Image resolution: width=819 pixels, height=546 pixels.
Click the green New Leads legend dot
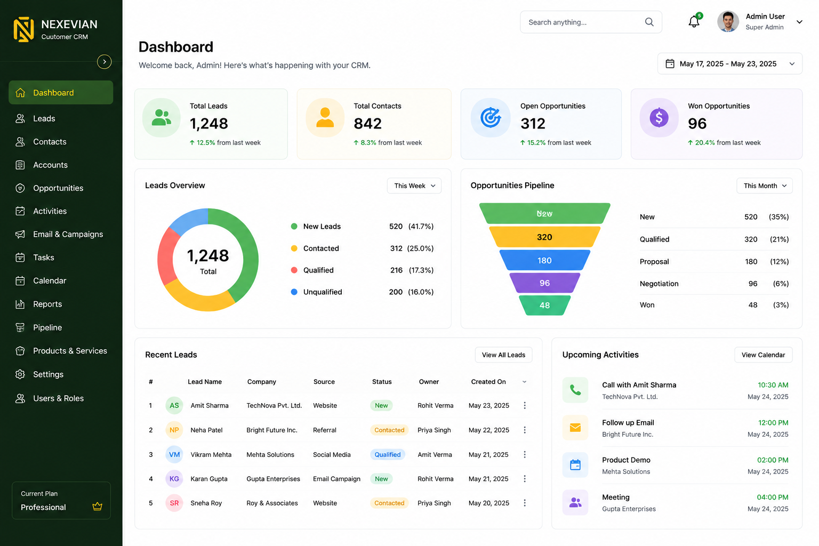click(x=294, y=226)
